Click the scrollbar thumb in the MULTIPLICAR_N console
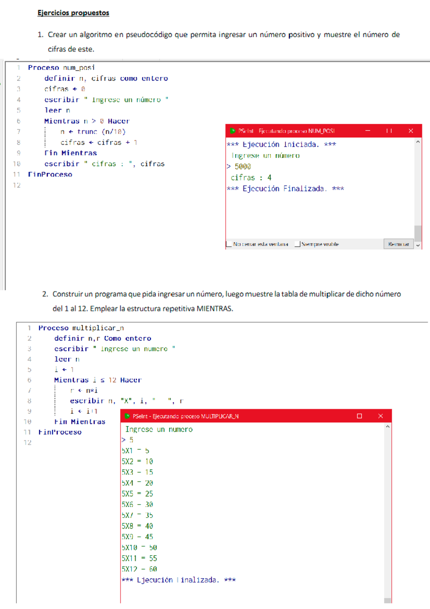430x609 pixels. click(387, 600)
